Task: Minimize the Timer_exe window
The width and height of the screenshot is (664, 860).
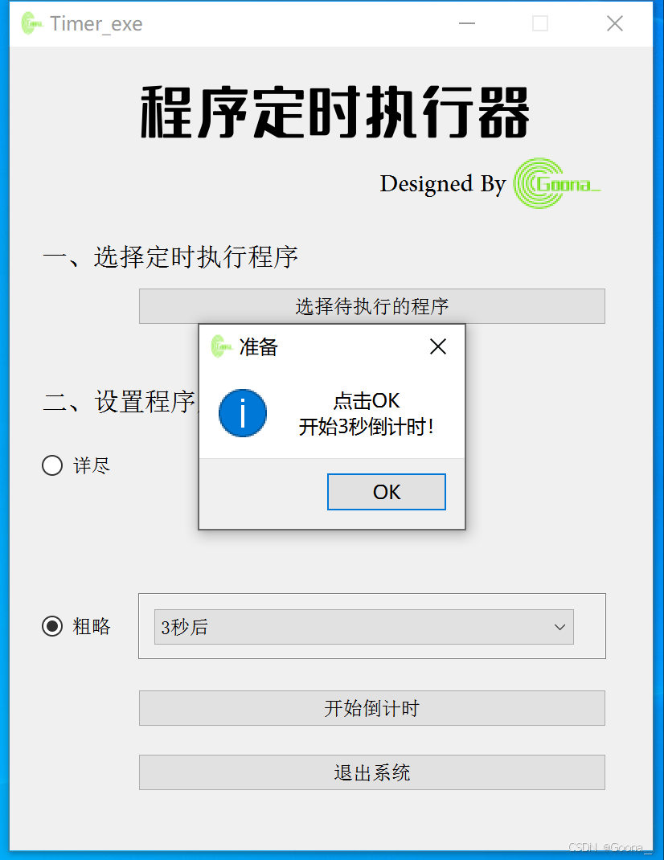Action: pos(467,23)
